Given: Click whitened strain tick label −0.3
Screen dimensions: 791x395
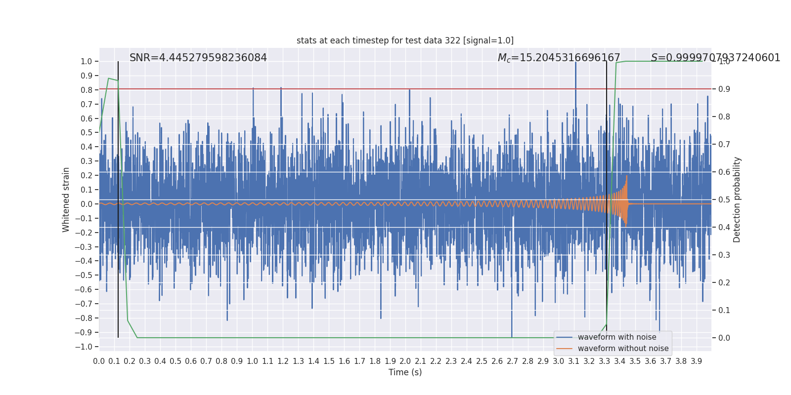Looking at the screenshot, I should tap(84, 247).
